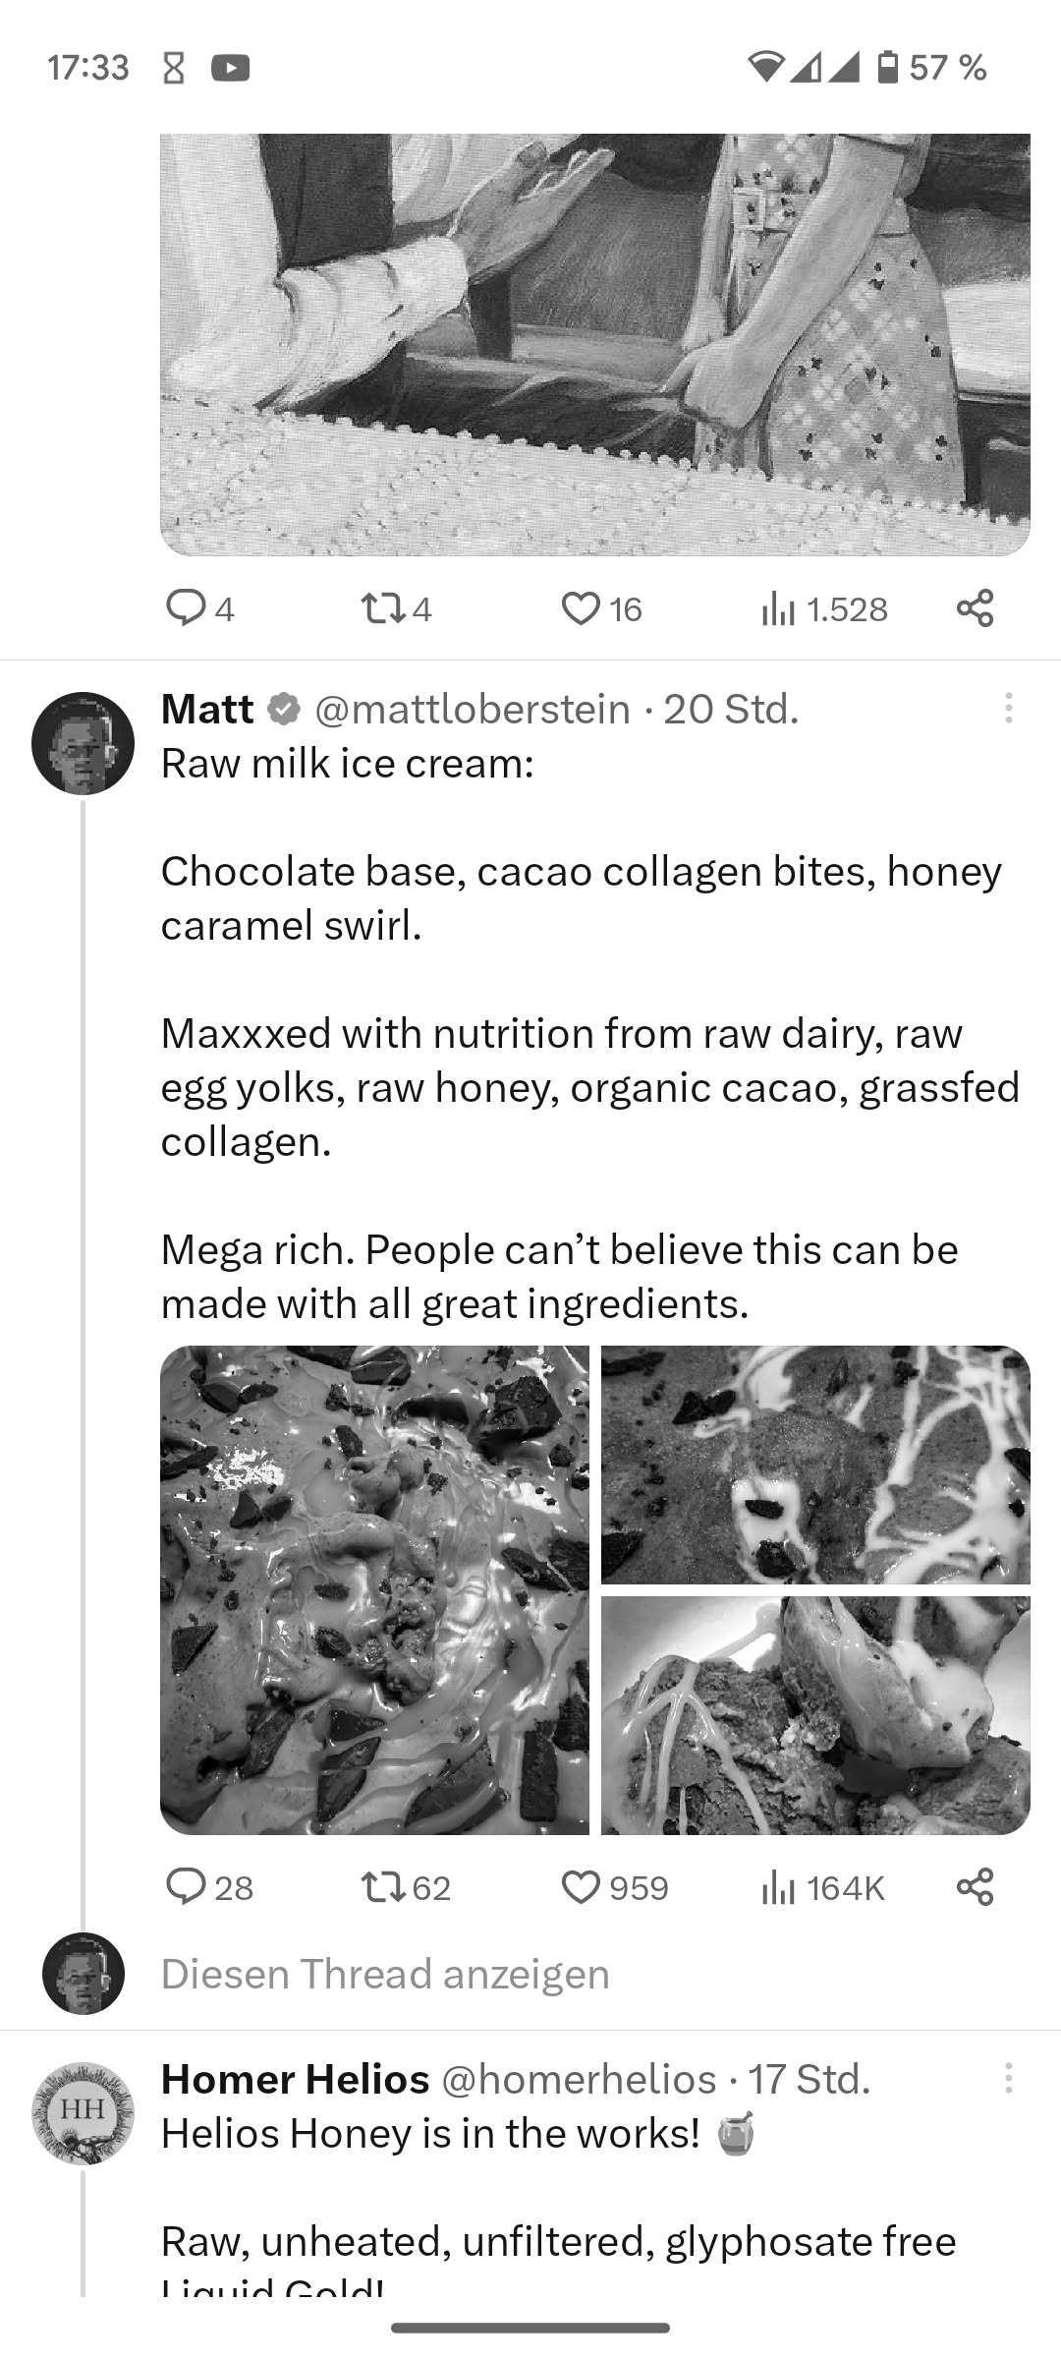
Task: Share Matt's ice cream tweet
Action: pos(975,1887)
